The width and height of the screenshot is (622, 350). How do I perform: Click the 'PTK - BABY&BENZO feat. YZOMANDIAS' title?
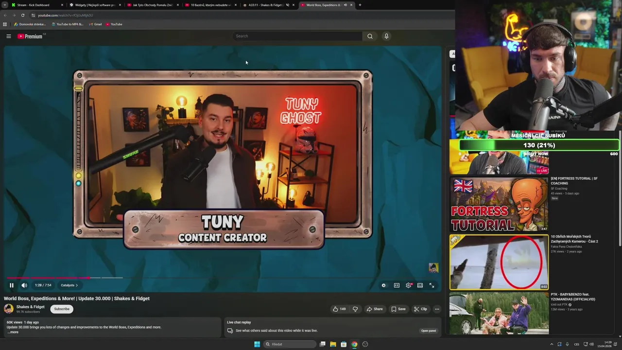572,297
